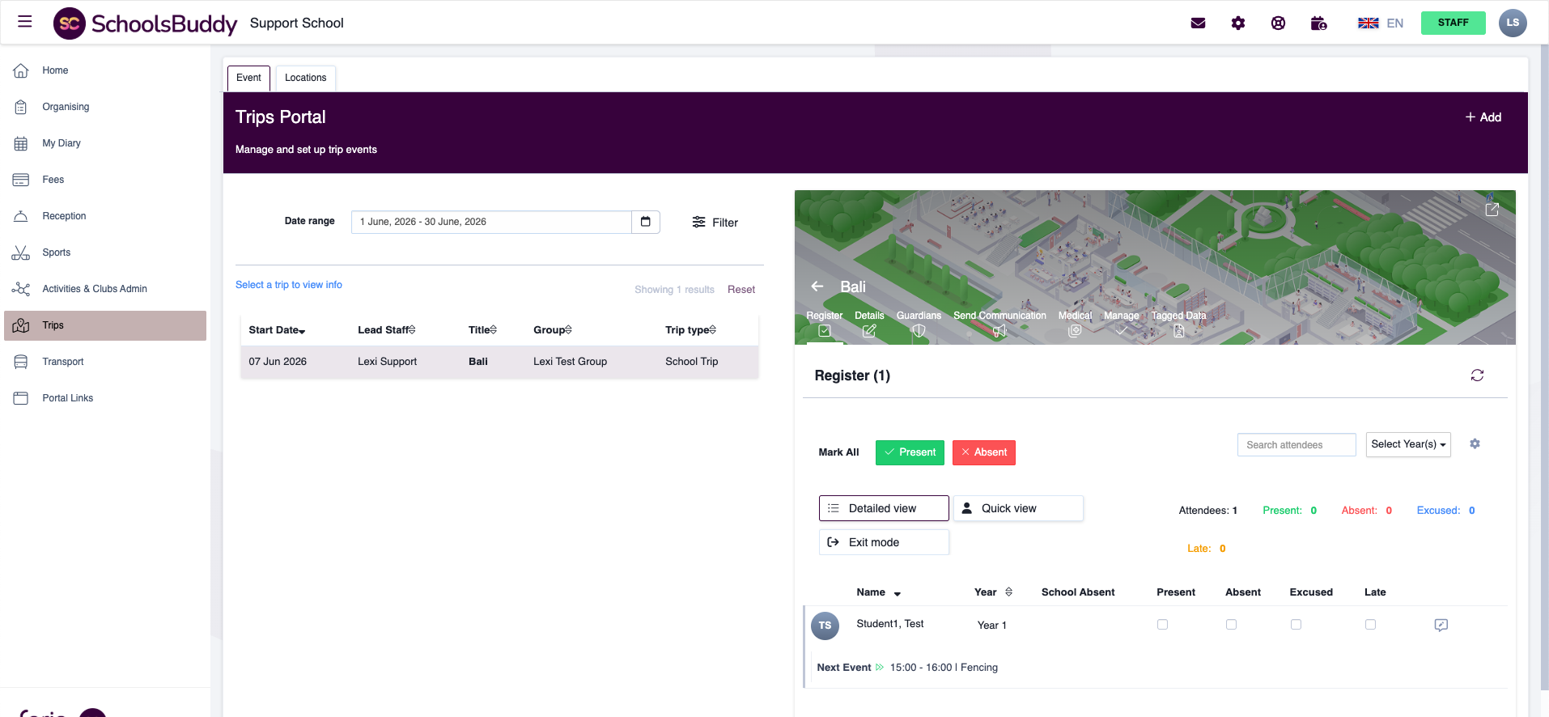Open the calendar icon beside date range
The height and width of the screenshot is (717, 1549).
(x=645, y=222)
